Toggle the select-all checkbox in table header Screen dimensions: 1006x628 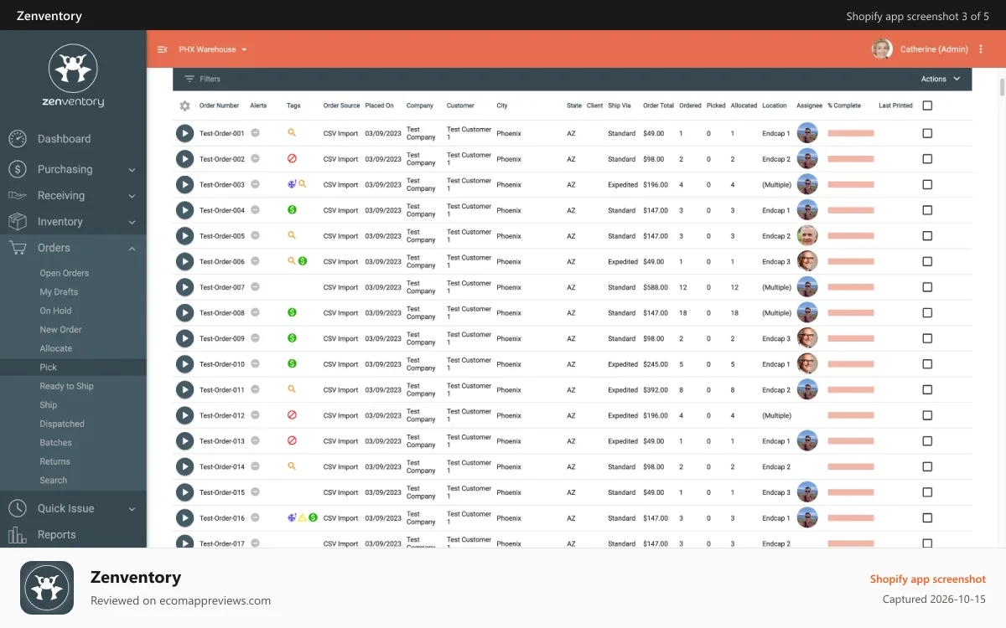pos(927,106)
